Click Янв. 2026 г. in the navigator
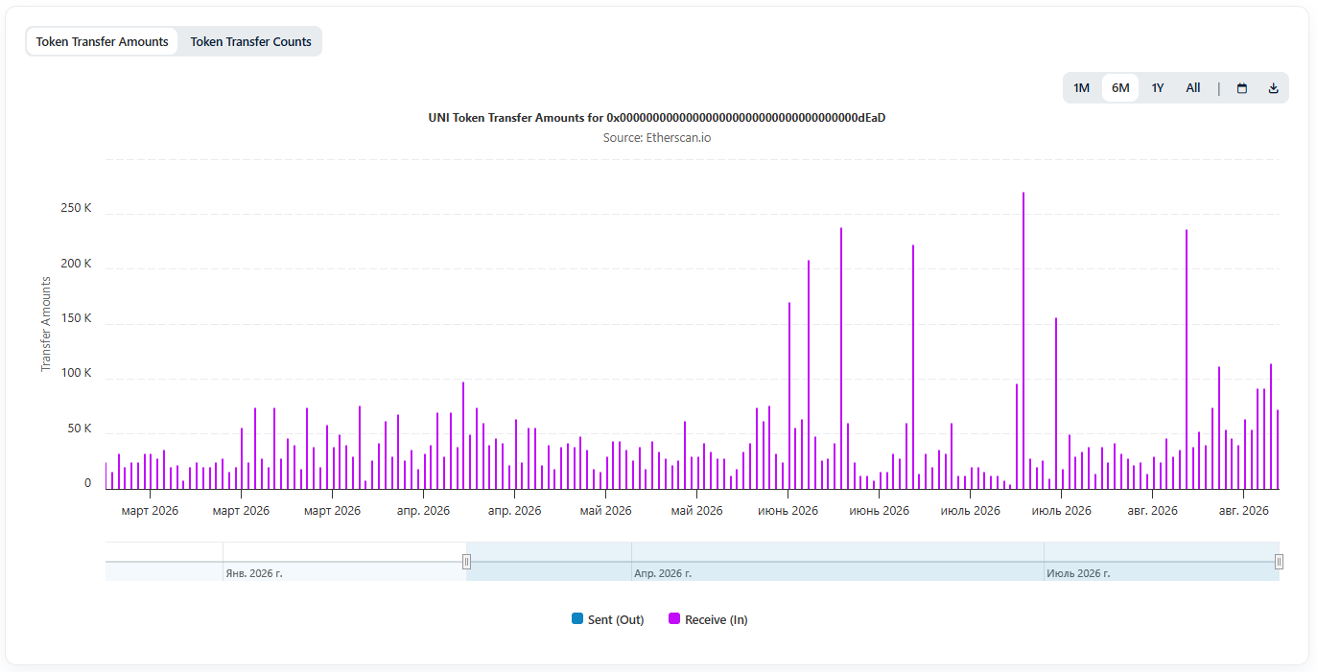 (x=254, y=573)
